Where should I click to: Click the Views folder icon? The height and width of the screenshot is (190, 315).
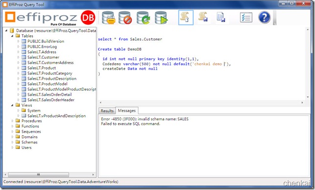pyautogui.click(x=18, y=105)
